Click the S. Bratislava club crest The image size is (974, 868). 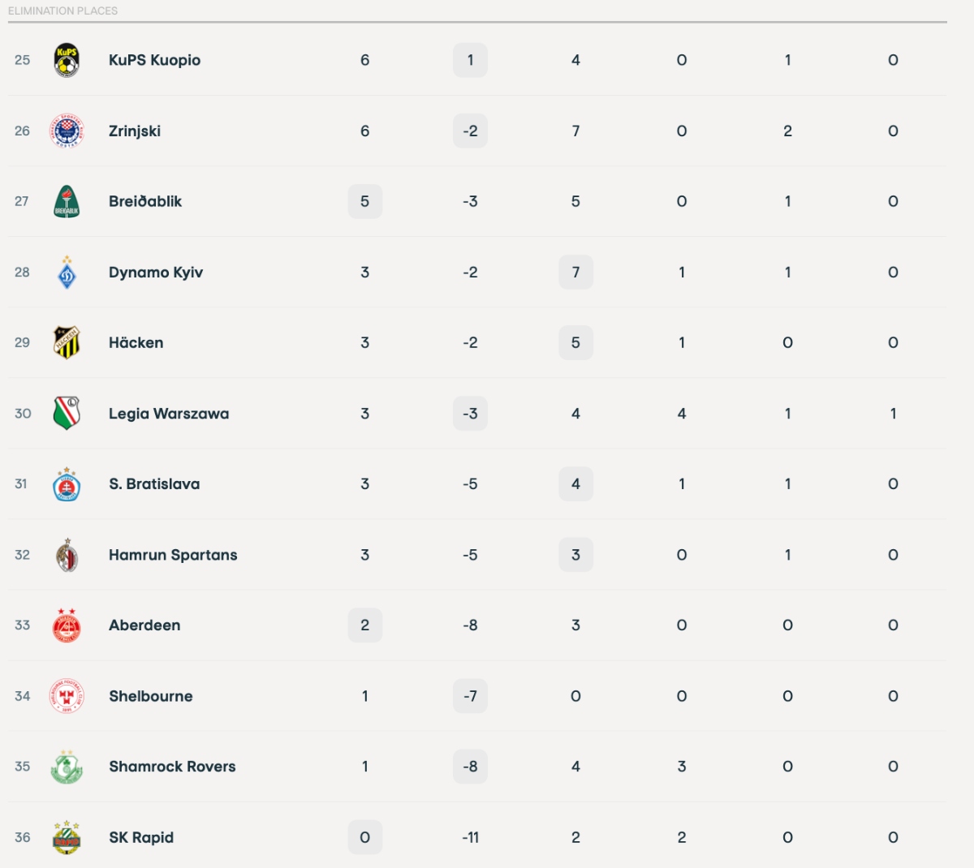(x=67, y=483)
